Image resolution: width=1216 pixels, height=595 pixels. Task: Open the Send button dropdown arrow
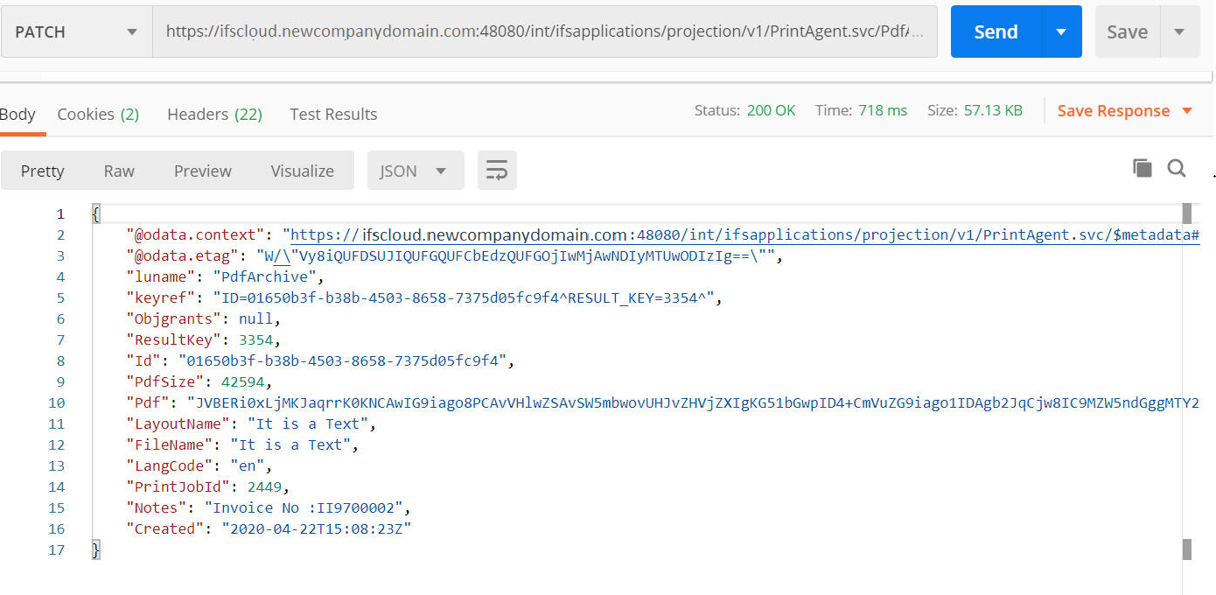1061,32
